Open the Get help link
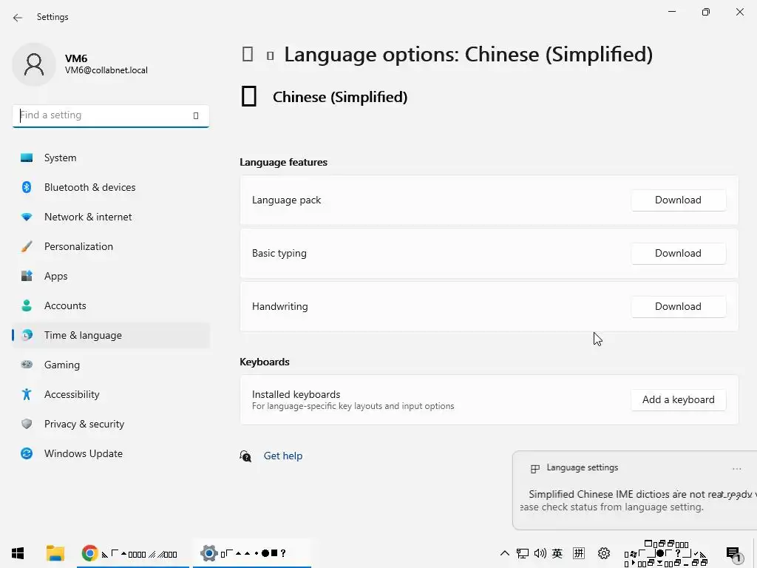 [x=282, y=456]
